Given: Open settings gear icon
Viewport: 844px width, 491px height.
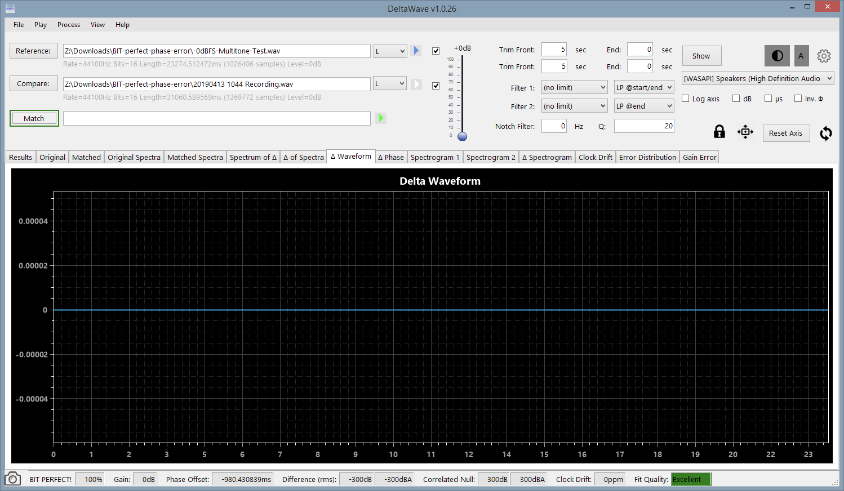Looking at the screenshot, I should coord(824,56).
